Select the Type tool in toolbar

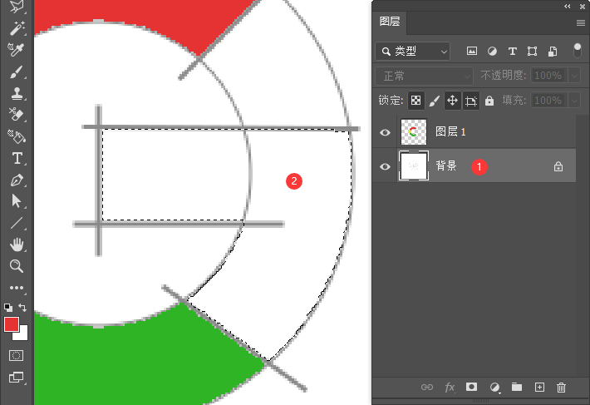(x=17, y=159)
